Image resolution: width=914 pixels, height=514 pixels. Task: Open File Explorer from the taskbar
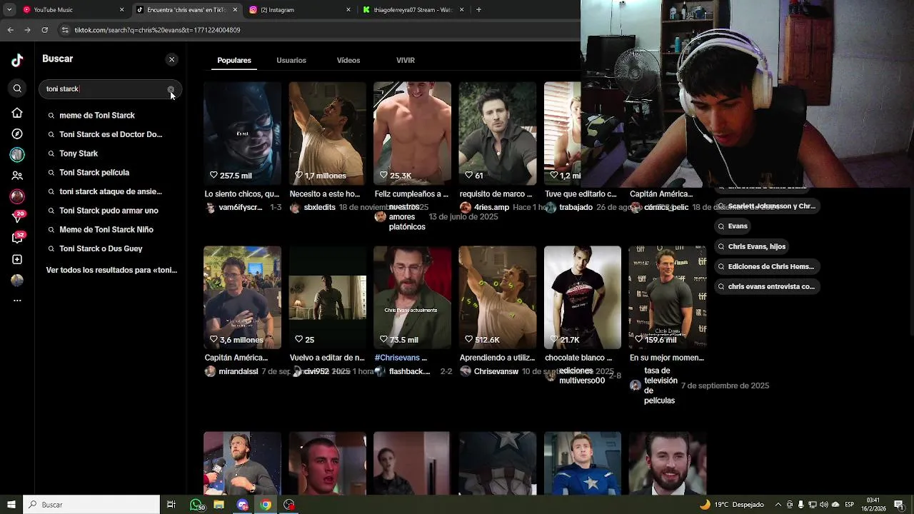pyautogui.click(x=219, y=505)
